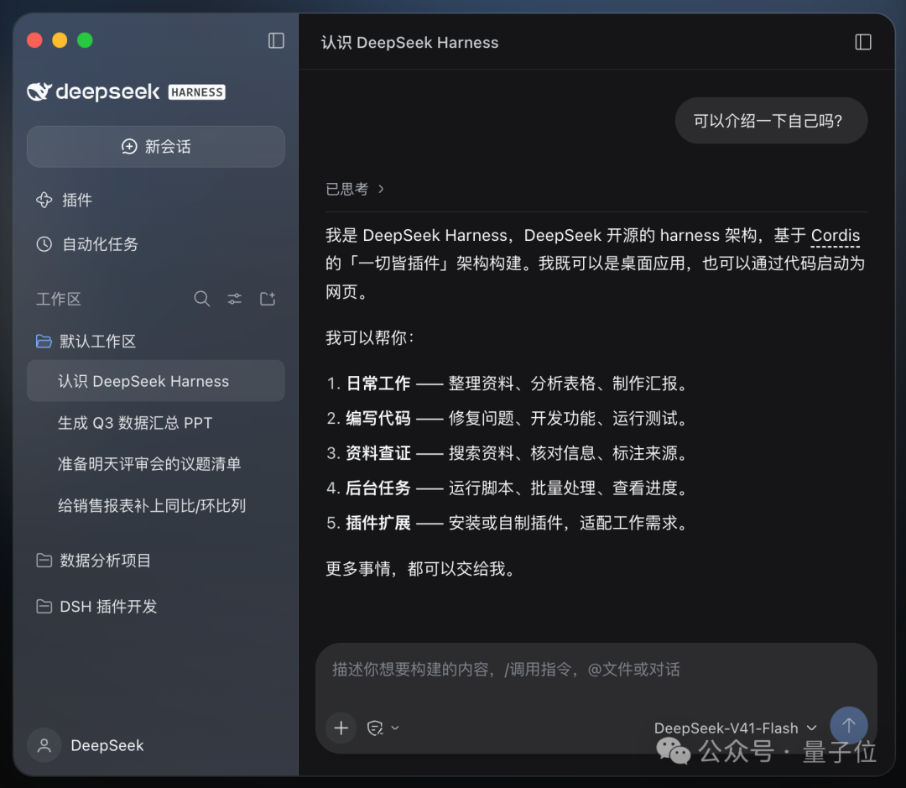
Task: Minimize the window with the yellow button
Action: point(60,40)
